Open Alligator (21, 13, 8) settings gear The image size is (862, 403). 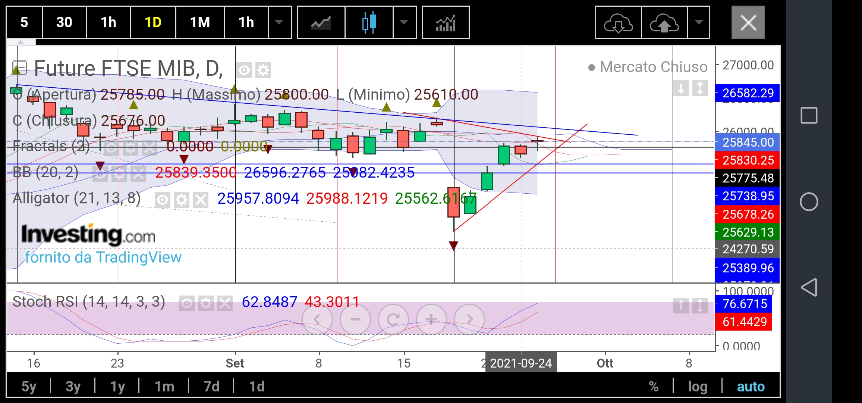point(182,200)
